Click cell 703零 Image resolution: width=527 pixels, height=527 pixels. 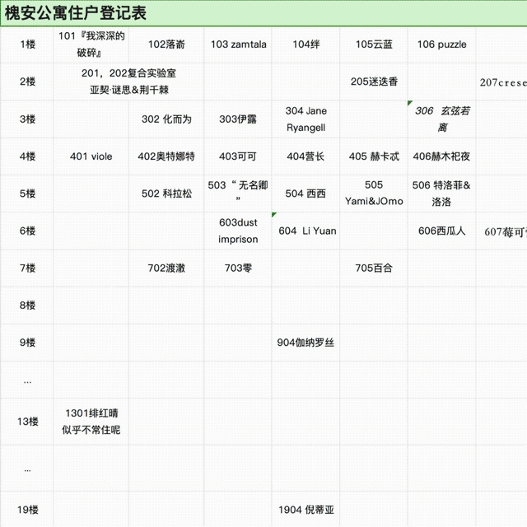tap(238, 268)
